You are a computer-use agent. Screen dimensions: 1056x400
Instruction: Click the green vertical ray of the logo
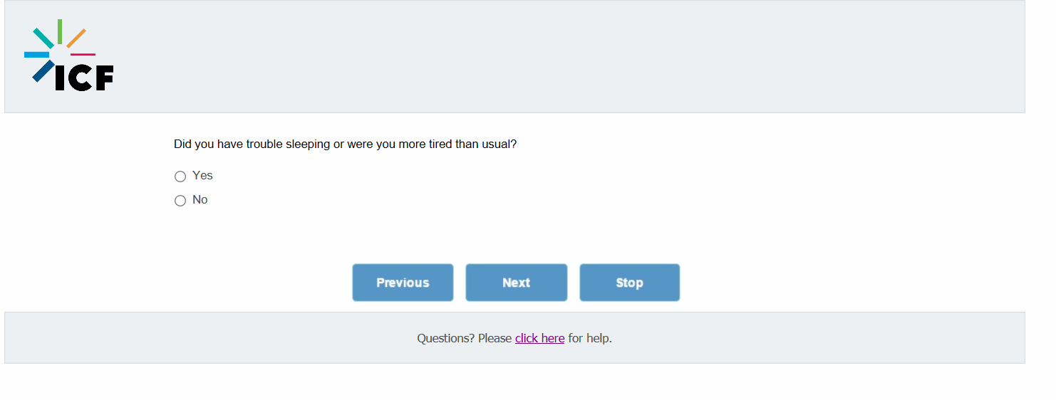[60, 31]
